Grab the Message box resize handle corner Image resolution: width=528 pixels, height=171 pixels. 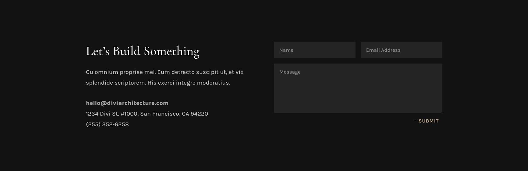click(x=441, y=111)
